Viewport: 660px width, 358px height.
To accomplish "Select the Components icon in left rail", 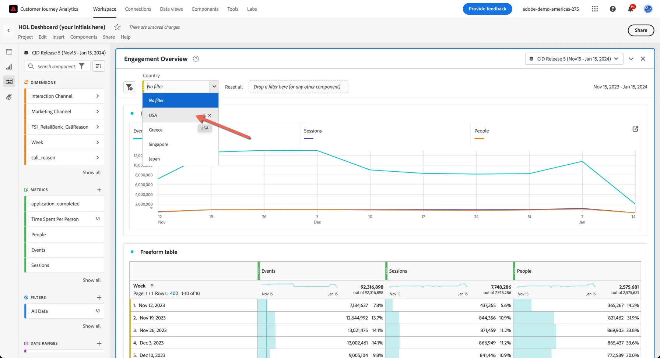I will click(x=9, y=81).
